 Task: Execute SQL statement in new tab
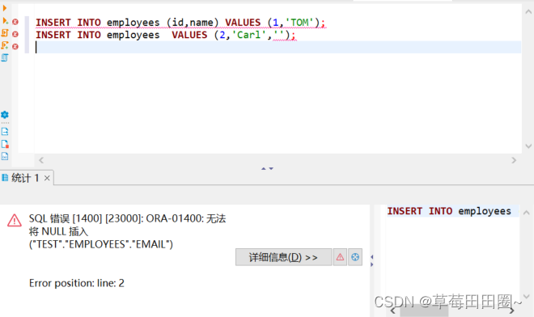point(5,21)
